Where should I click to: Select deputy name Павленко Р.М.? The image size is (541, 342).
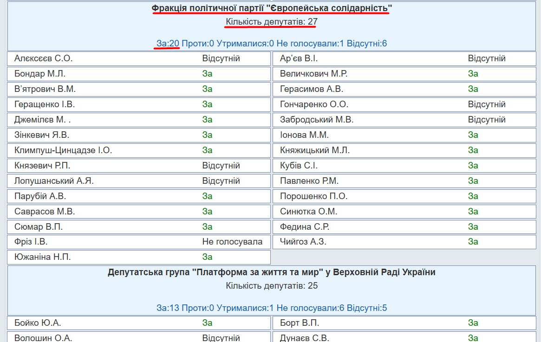(x=309, y=181)
